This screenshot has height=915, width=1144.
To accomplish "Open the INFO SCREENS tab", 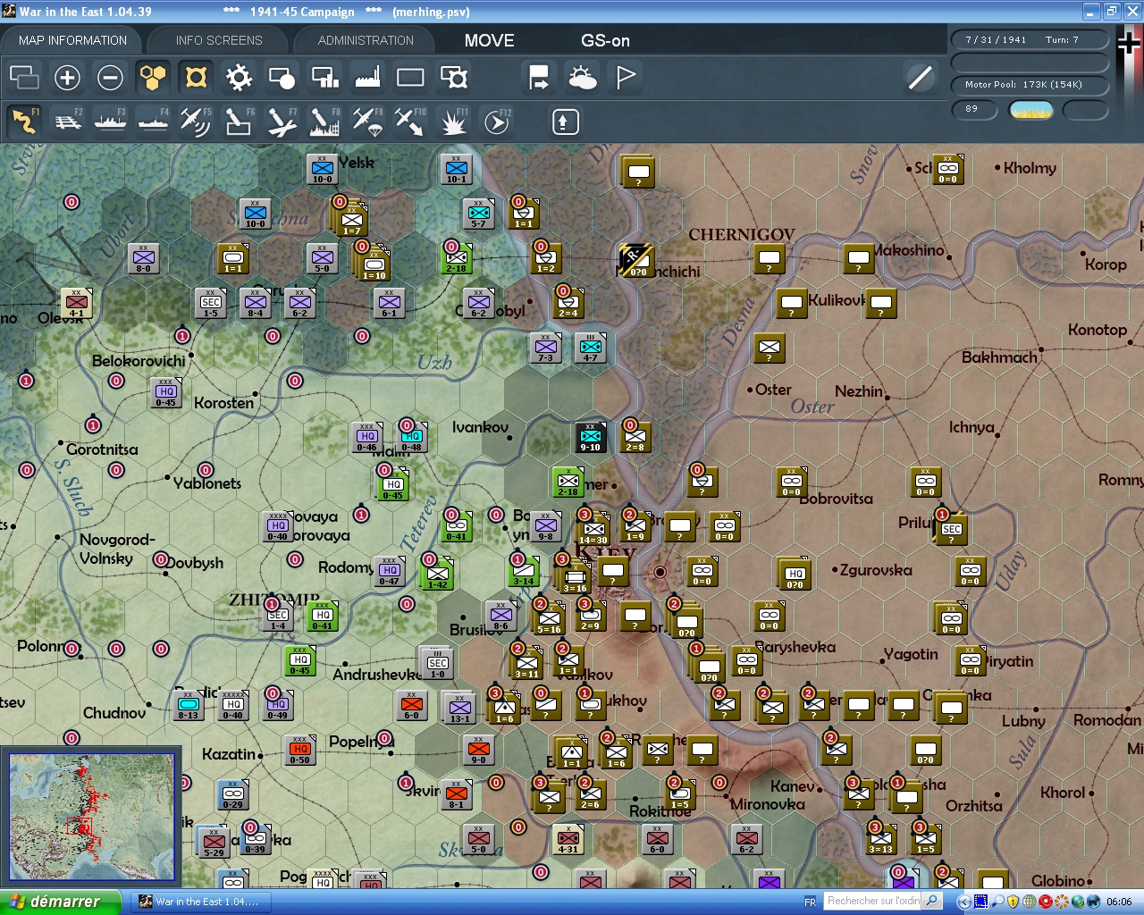I will pos(219,40).
